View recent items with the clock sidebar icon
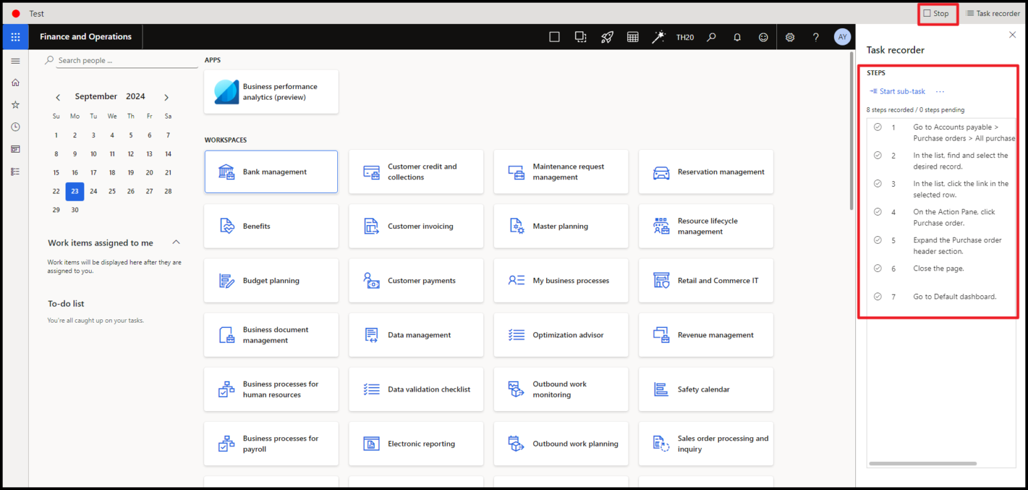This screenshot has height=490, width=1028. point(15,127)
